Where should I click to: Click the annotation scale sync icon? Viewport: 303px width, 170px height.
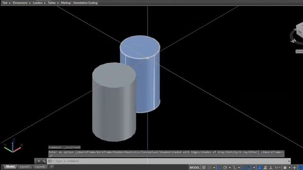coord(271,168)
